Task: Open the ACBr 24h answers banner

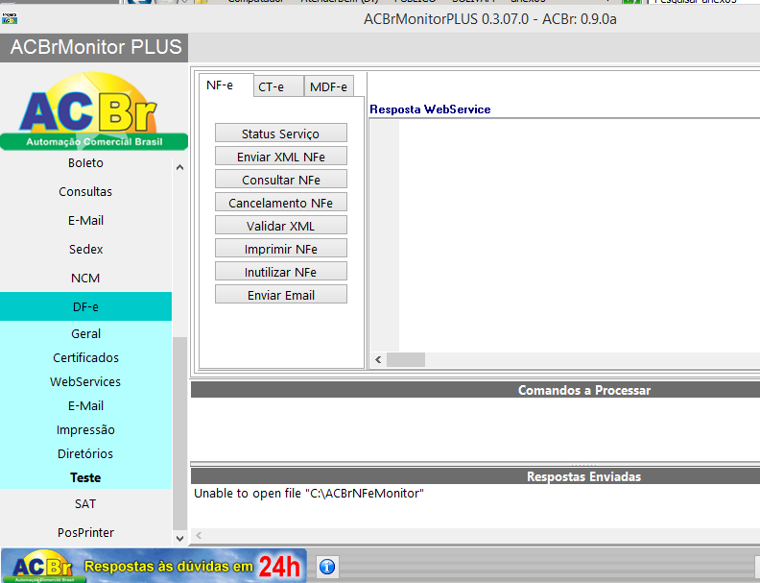Action: 154,566
